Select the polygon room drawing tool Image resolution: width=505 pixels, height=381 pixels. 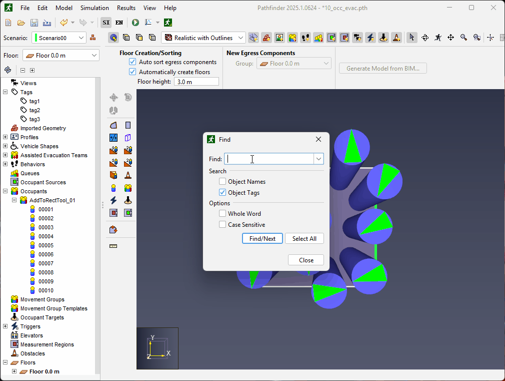(x=113, y=125)
